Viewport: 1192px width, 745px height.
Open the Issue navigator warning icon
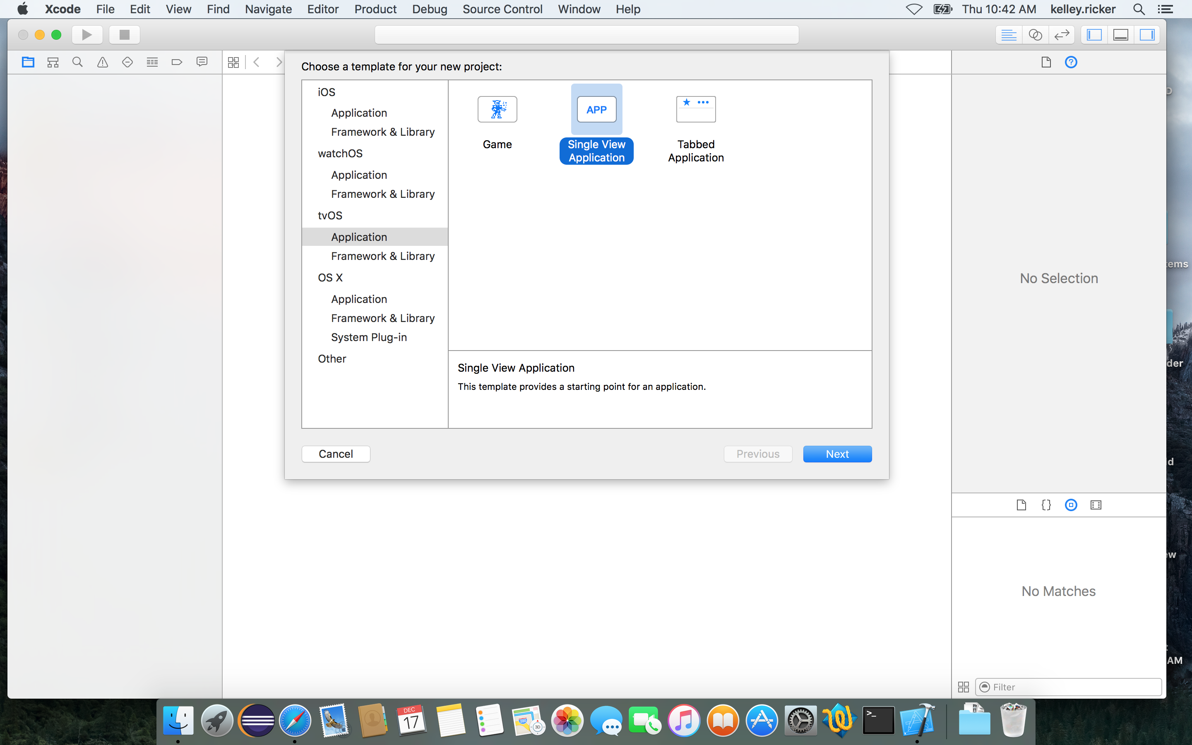pos(103,62)
